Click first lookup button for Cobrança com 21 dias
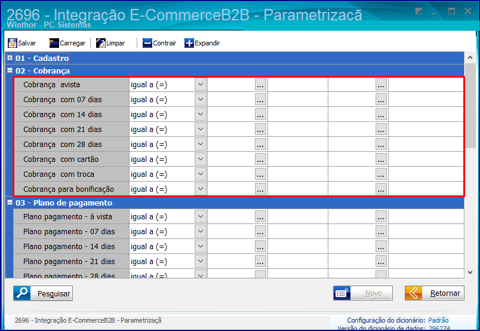480x331 pixels. 260,129
